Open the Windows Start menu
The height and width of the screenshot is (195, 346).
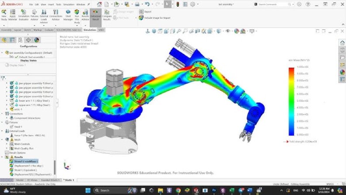pyautogui.click(x=88, y=190)
